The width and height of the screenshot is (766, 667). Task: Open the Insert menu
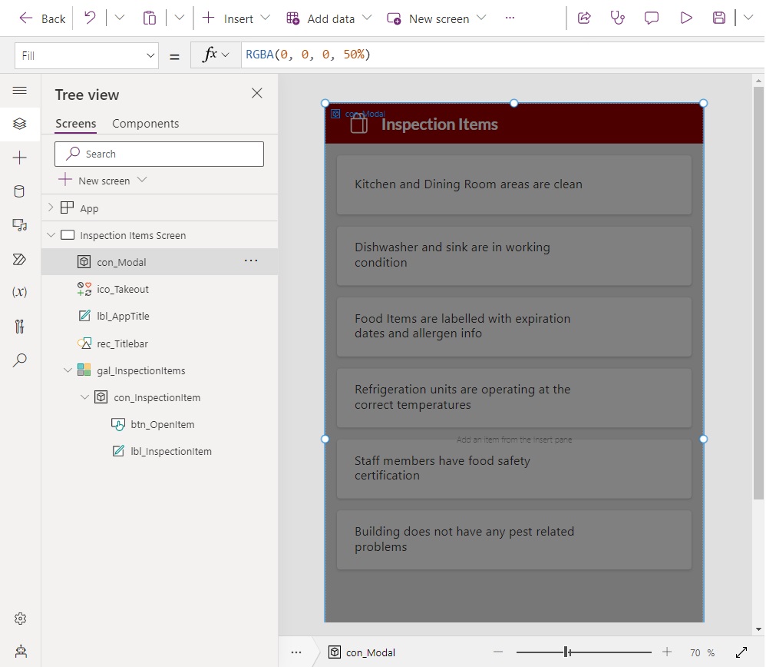point(236,18)
